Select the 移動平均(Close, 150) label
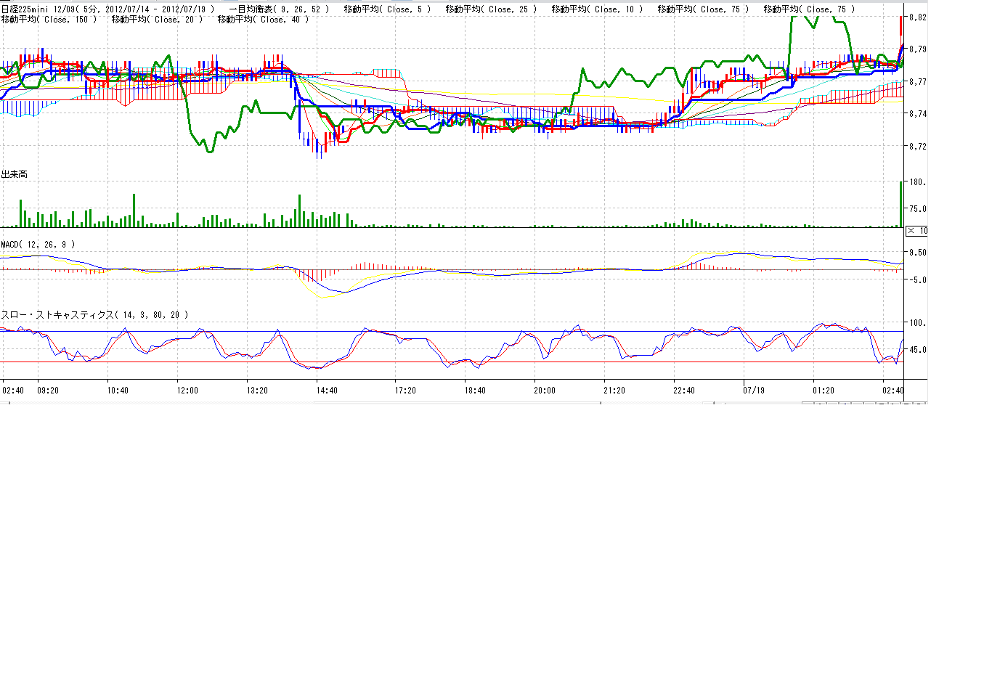992x678 pixels. [49, 20]
